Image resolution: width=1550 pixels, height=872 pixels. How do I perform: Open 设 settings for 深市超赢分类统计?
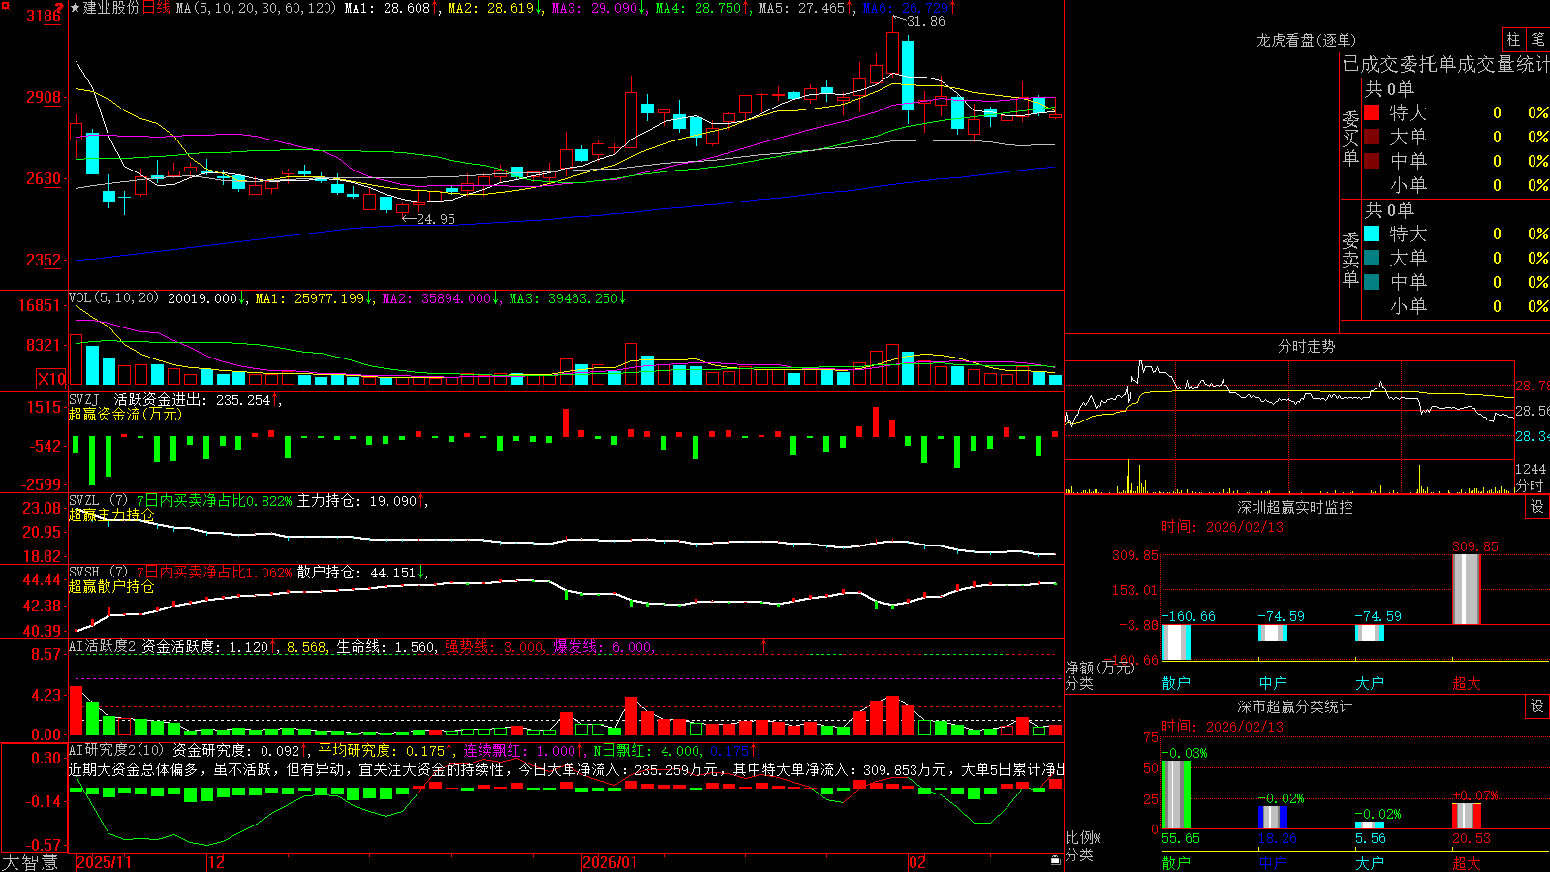tap(1537, 706)
